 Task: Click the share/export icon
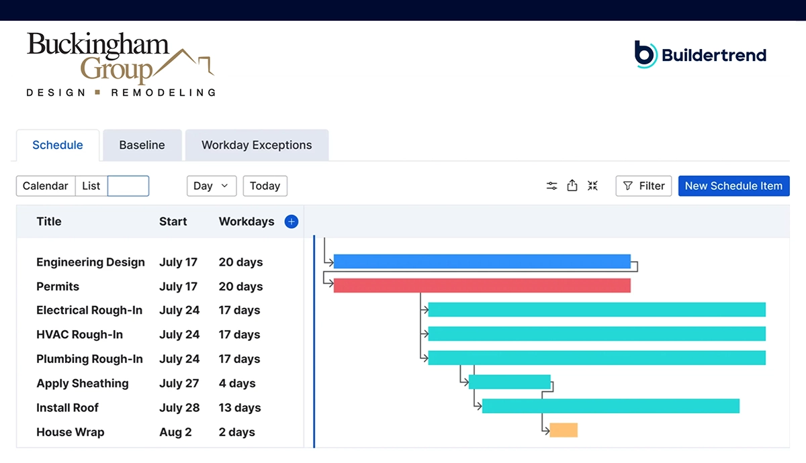pyautogui.click(x=572, y=186)
